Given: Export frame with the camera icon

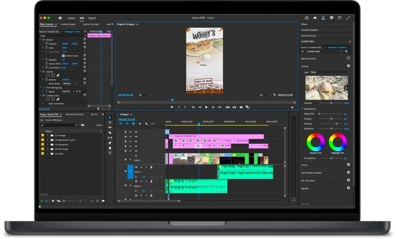Looking at the screenshot, I should tap(241, 107).
